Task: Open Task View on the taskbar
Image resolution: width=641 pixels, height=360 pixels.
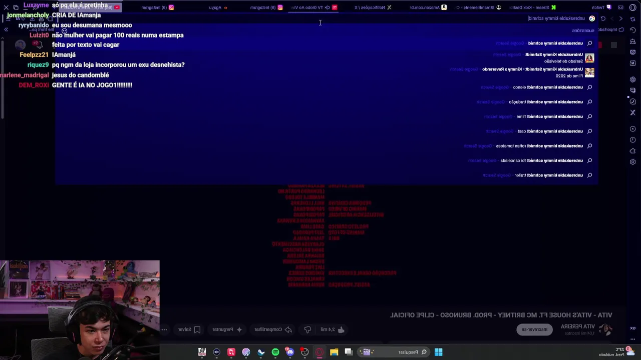Action: tap(349, 352)
